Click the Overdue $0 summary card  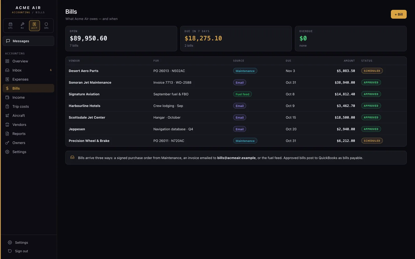pos(351,39)
